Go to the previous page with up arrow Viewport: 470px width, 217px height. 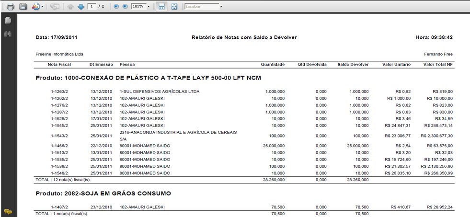[70, 7]
